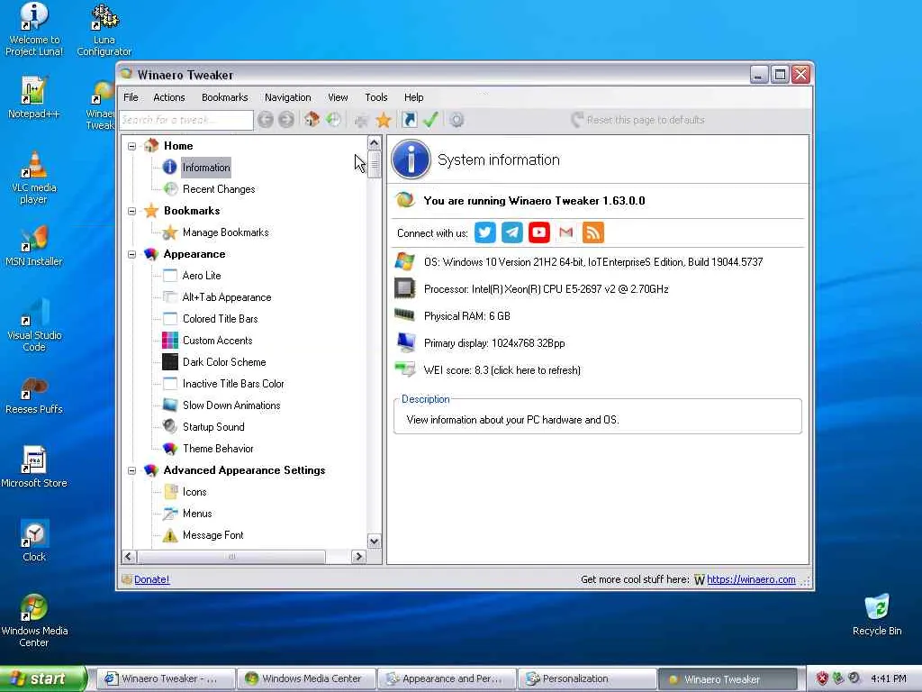922x692 pixels.
Task: Open the Navigation menu
Action: (287, 97)
